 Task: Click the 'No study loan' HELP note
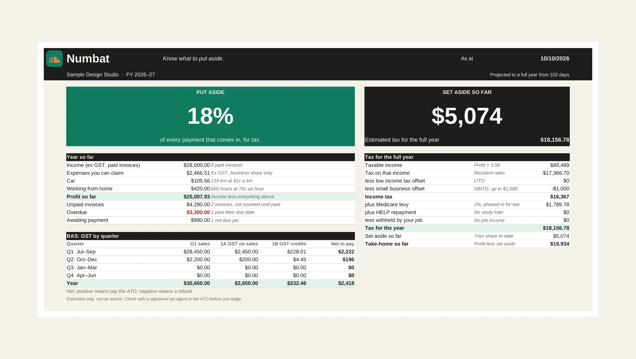click(489, 213)
